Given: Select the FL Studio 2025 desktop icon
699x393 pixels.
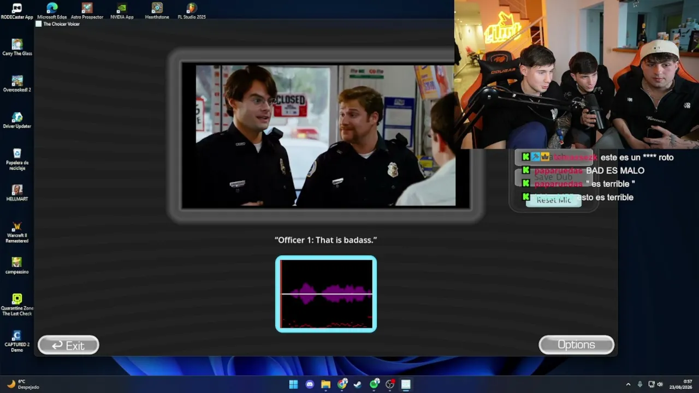Looking at the screenshot, I should coord(192,11).
